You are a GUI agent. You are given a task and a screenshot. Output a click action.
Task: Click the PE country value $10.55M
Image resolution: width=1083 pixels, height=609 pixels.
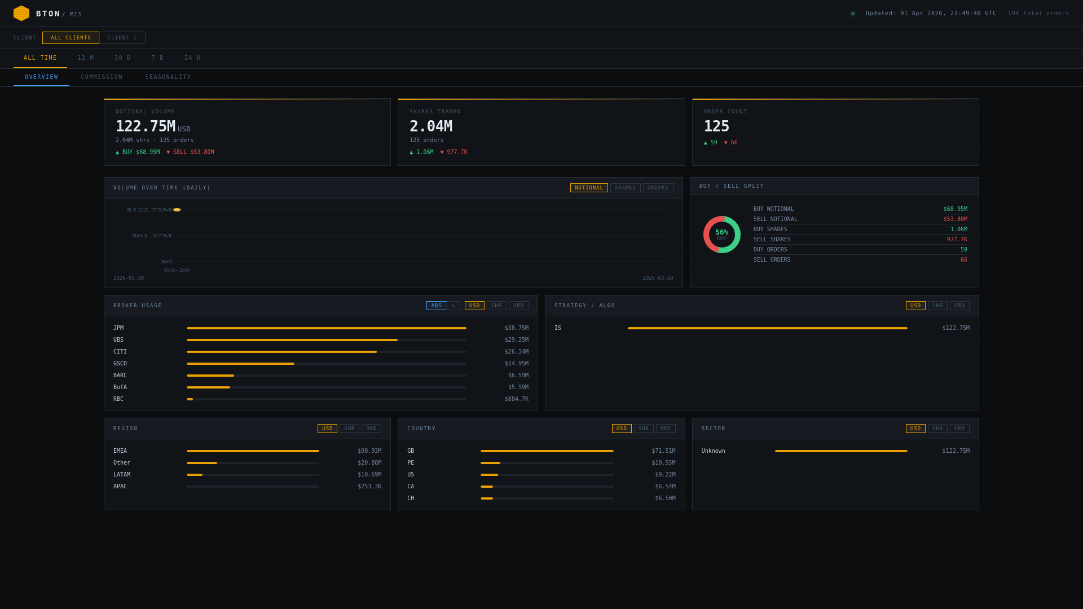[663, 463]
